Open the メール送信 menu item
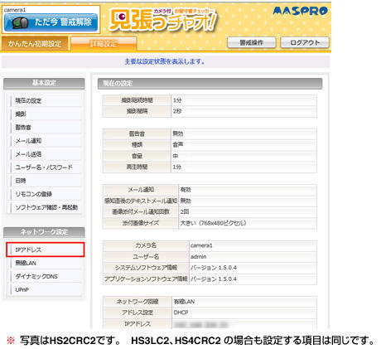The height and width of the screenshot is (349, 381). pyautogui.click(x=45, y=154)
